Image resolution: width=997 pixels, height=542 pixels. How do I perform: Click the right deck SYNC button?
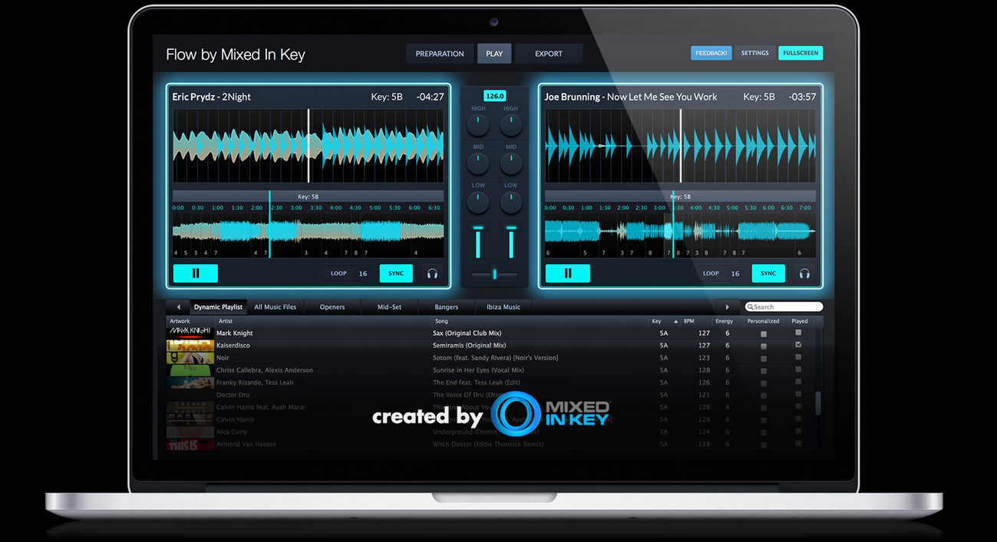coord(768,273)
